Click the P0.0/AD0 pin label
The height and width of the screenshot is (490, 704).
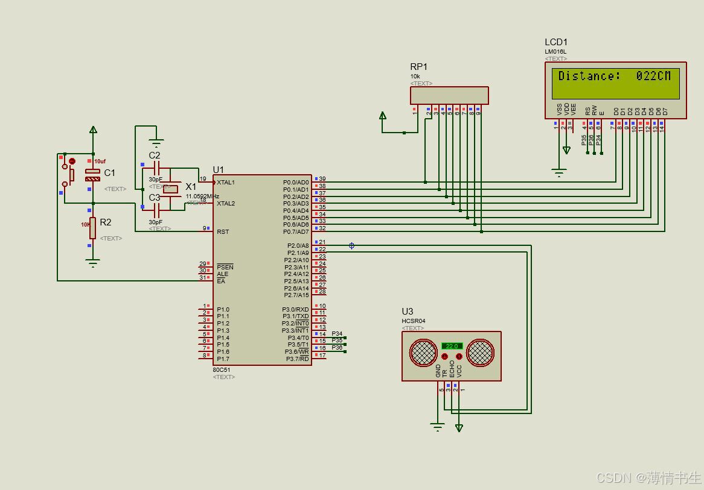coord(296,183)
